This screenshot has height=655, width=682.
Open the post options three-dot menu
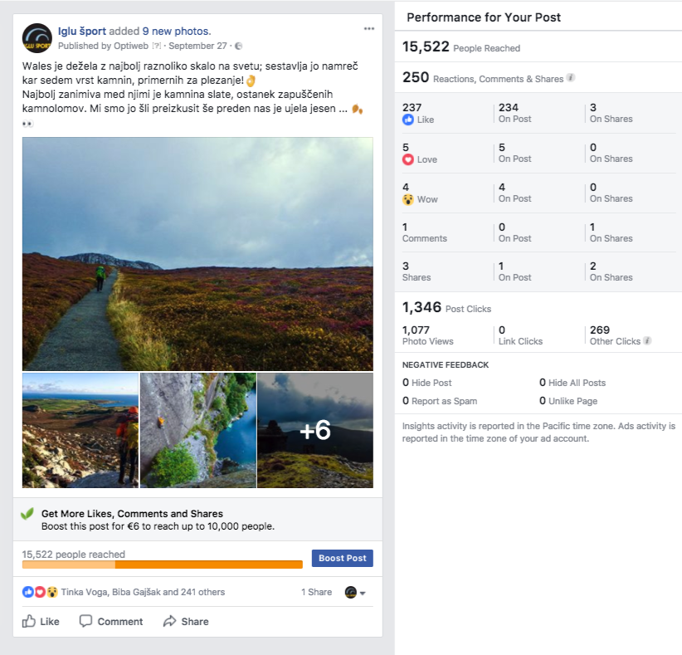click(x=368, y=29)
